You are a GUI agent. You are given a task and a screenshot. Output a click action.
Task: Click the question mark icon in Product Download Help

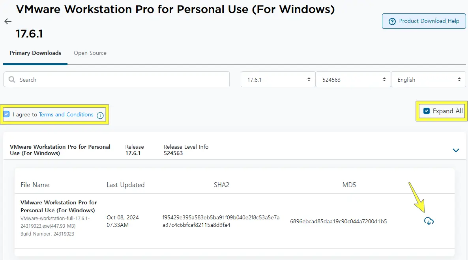[x=392, y=21]
